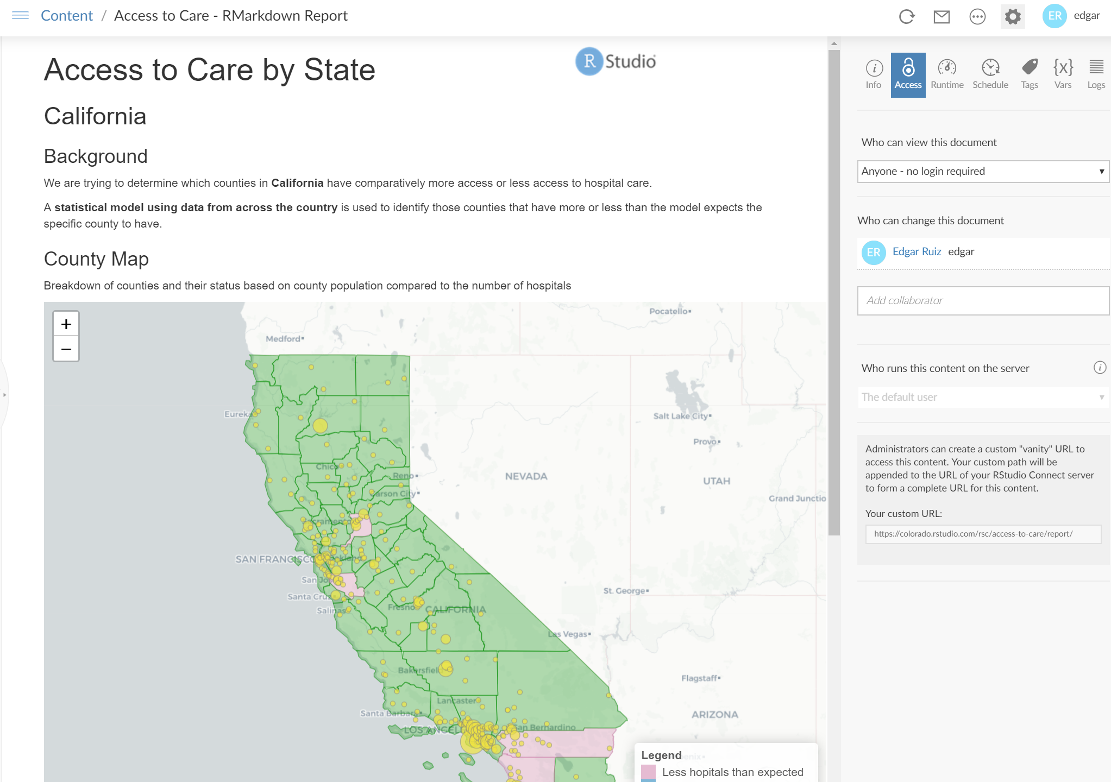Open the more options ellipsis menu
Image resolution: width=1111 pixels, height=782 pixels.
click(x=977, y=17)
